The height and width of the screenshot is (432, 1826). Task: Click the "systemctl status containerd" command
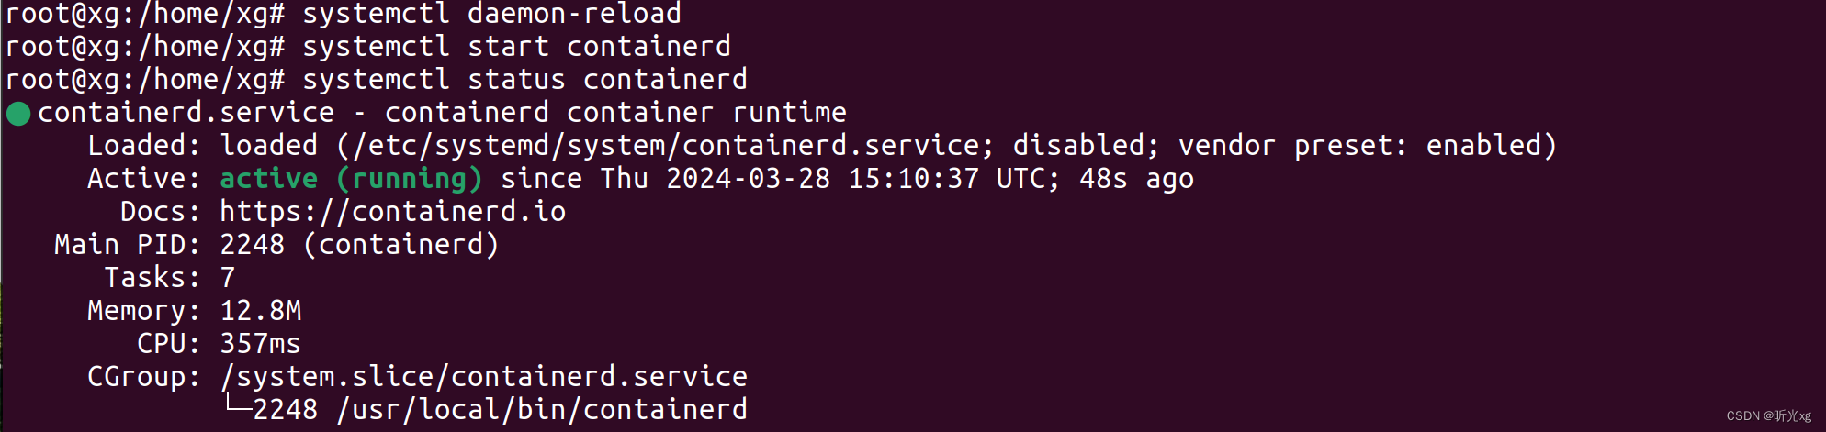[x=524, y=80]
